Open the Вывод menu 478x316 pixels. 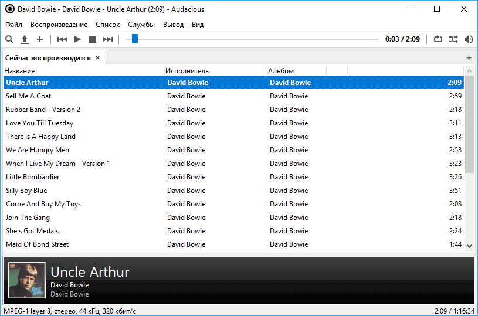pos(173,25)
